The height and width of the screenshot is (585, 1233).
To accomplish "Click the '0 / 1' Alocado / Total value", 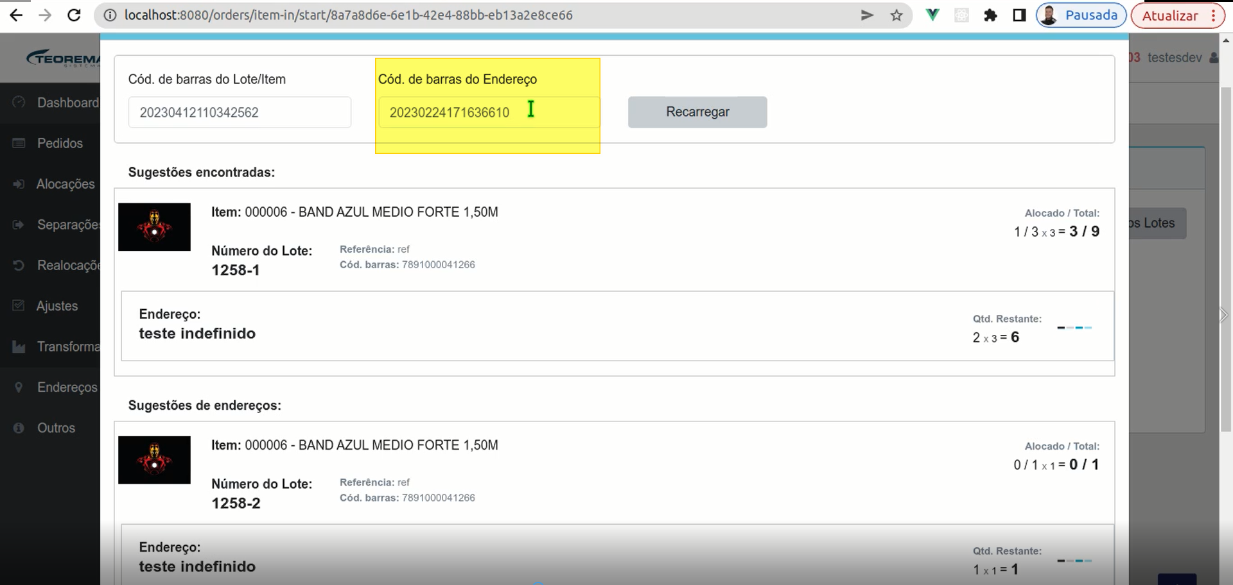I will pos(1084,464).
